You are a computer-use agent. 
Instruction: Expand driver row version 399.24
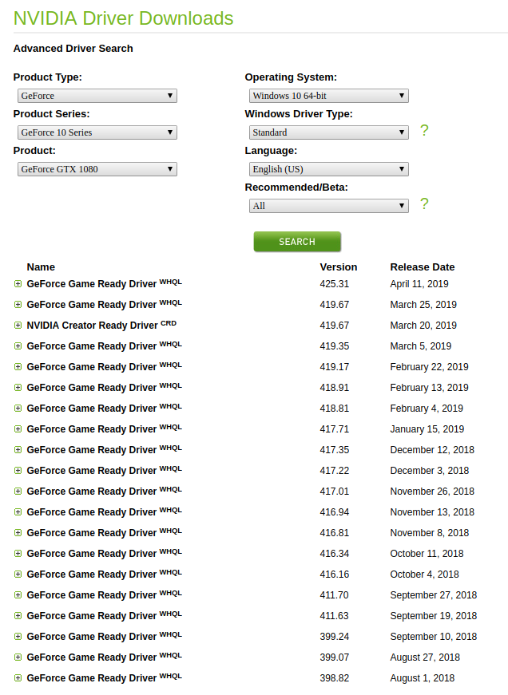coord(18,637)
